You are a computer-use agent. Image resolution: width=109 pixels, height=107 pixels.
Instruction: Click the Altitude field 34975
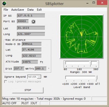click(x=30, y=62)
